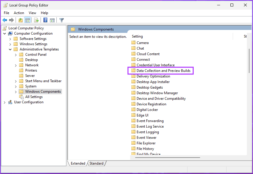Switch to the Standard tab

96,163
